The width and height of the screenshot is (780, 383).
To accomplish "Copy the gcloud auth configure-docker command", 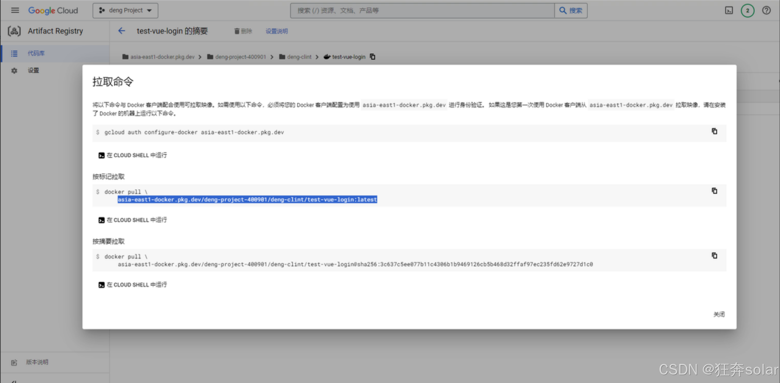I will click(x=715, y=131).
